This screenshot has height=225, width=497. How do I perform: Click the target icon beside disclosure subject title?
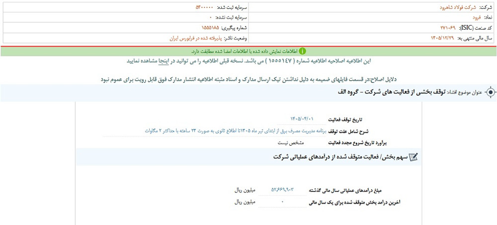pos(490,92)
